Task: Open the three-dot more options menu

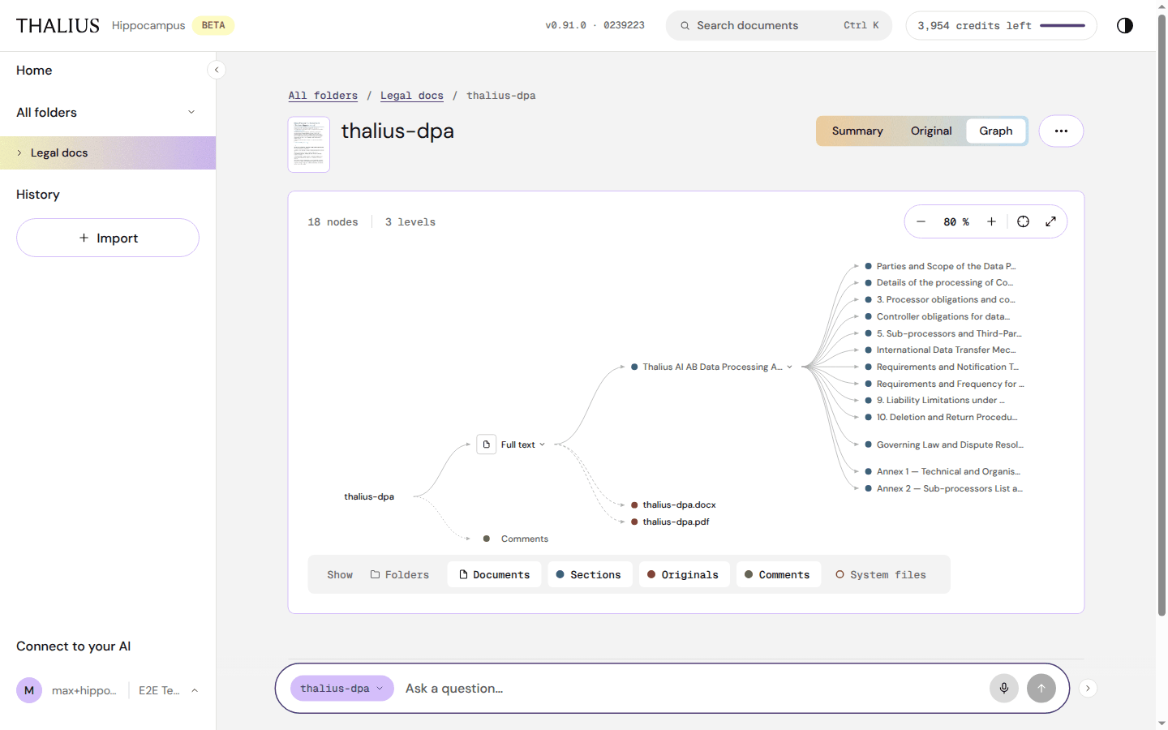Action: tap(1061, 131)
